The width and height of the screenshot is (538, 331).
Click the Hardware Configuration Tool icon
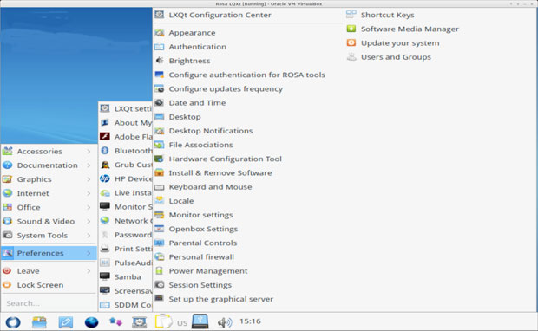point(159,159)
